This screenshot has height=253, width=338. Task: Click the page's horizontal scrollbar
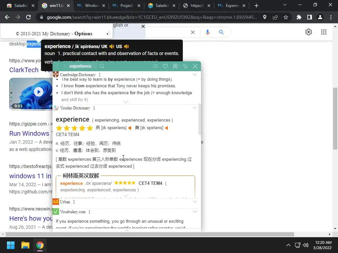pyautogui.click(x=150, y=234)
